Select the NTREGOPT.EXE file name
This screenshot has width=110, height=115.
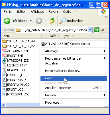[18, 60]
